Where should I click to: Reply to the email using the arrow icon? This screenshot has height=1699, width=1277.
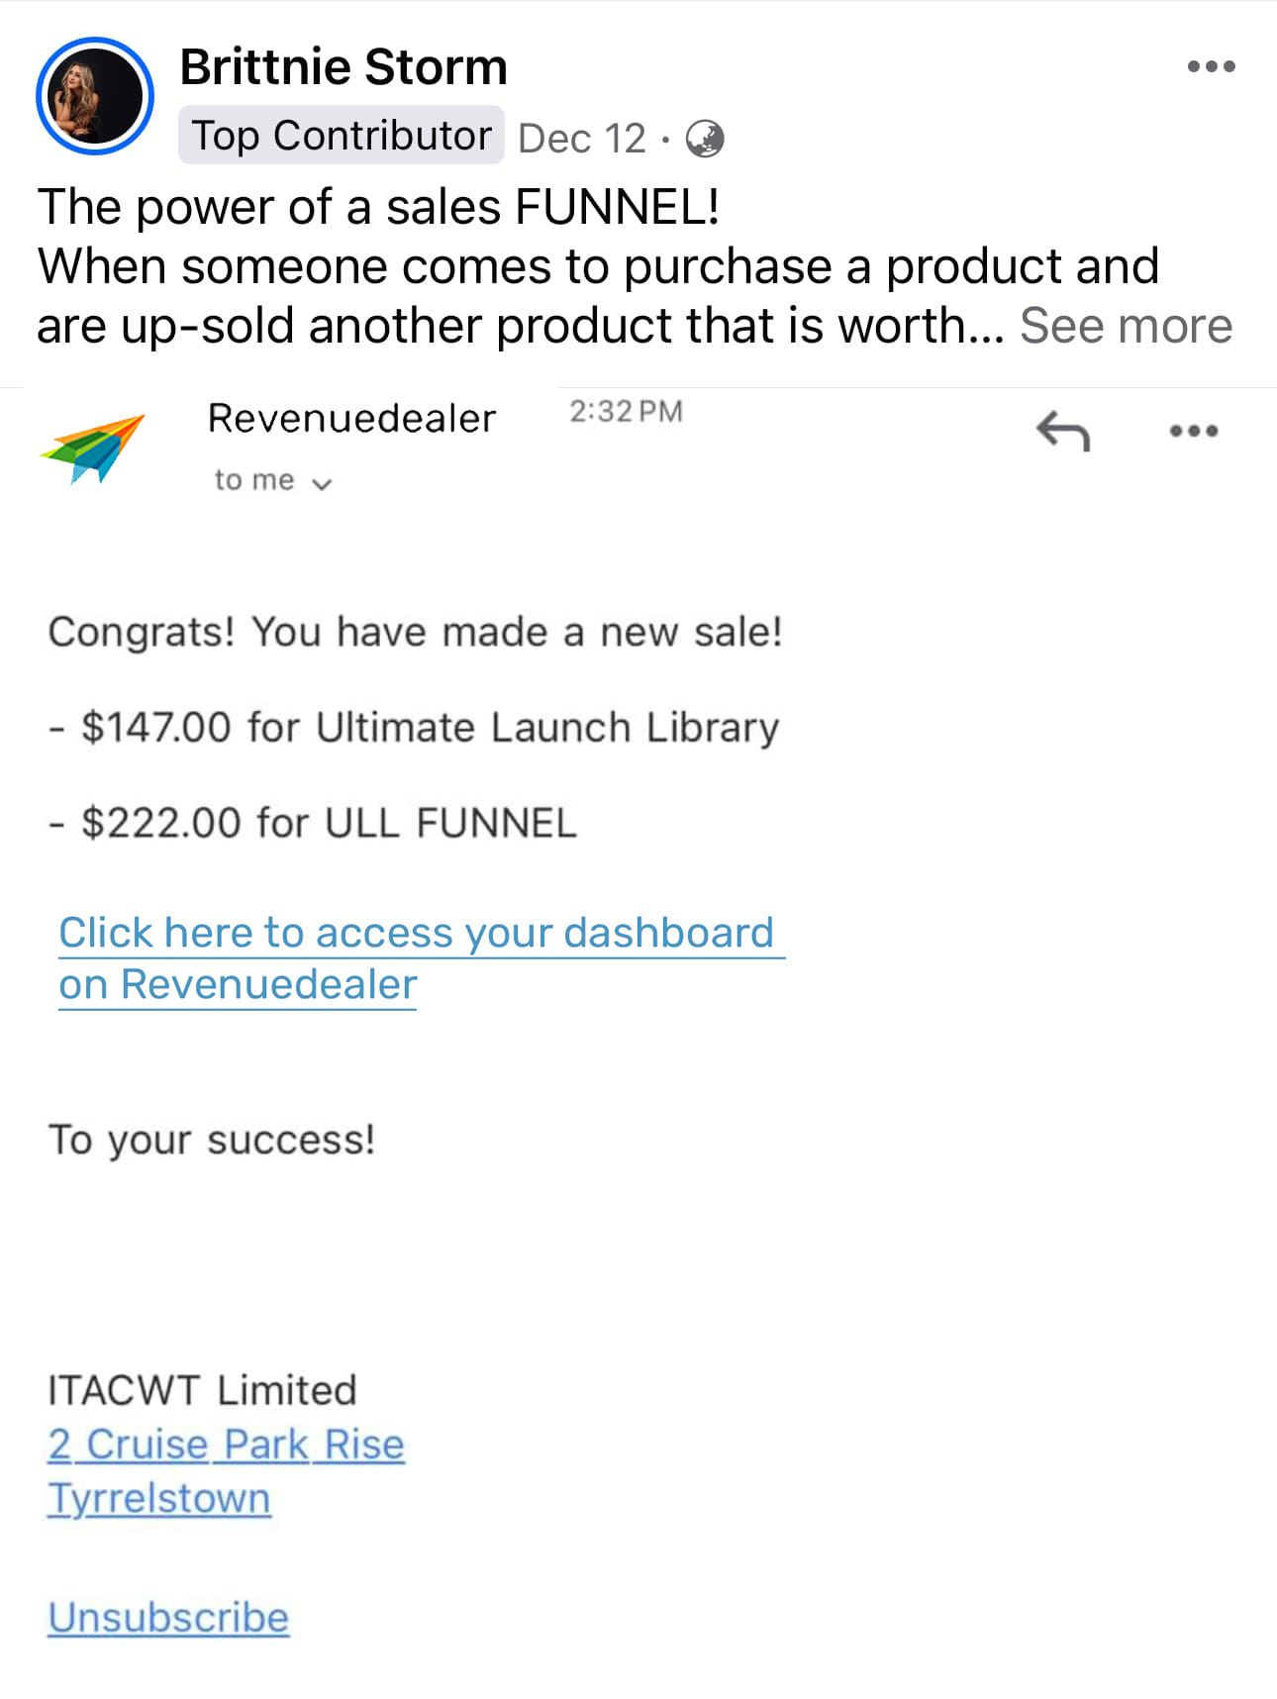(x=1063, y=432)
